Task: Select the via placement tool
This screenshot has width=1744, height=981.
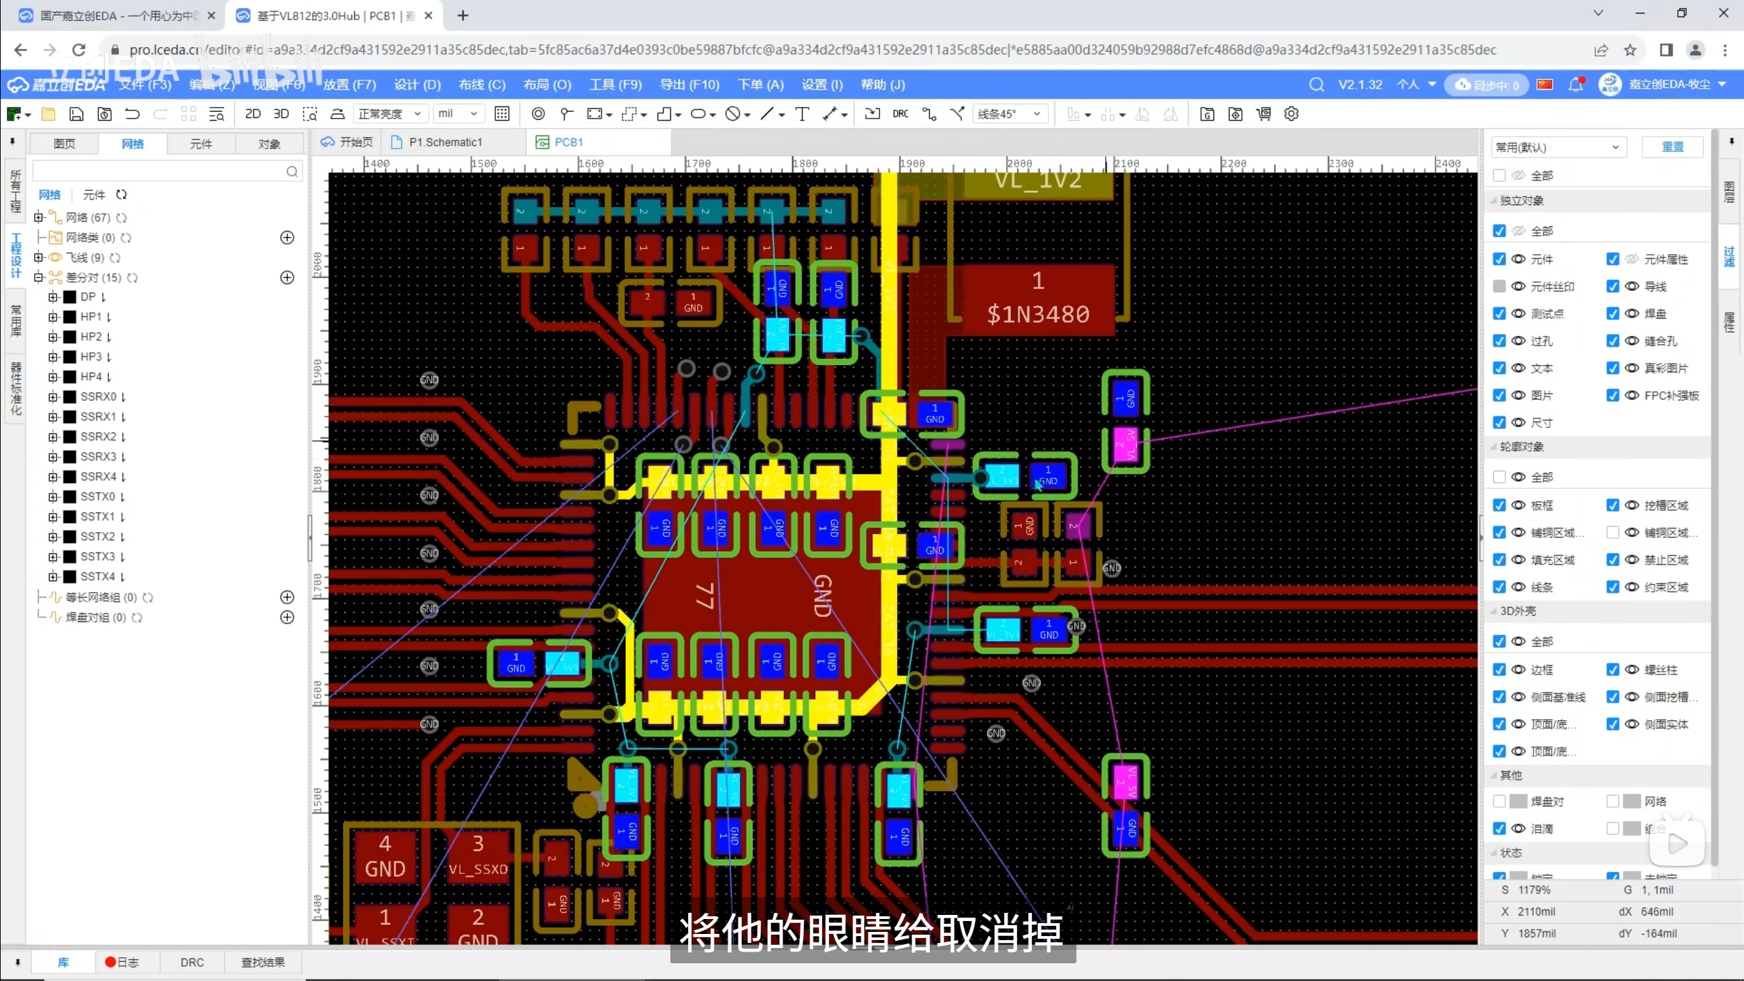Action: pos(538,114)
